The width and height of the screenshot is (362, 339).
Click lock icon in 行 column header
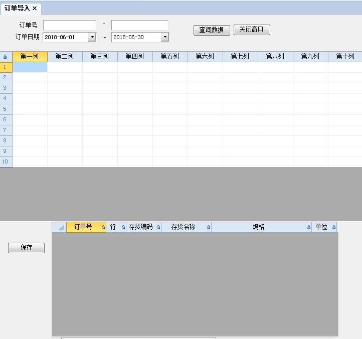click(x=123, y=227)
